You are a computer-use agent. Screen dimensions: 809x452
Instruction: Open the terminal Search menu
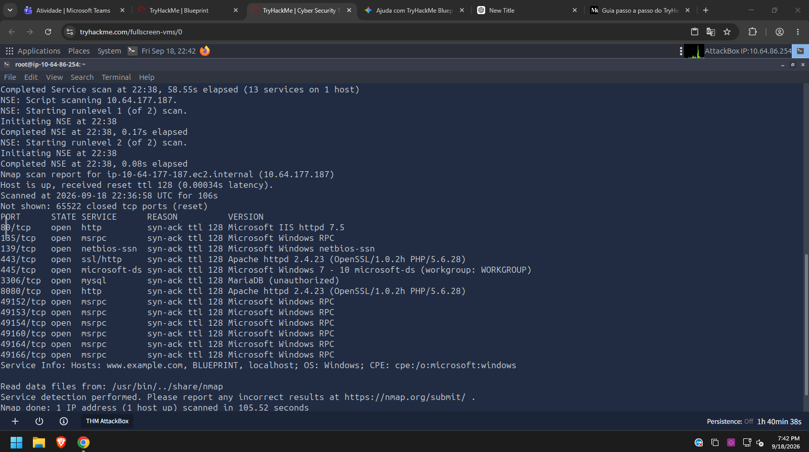click(x=82, y=77)
